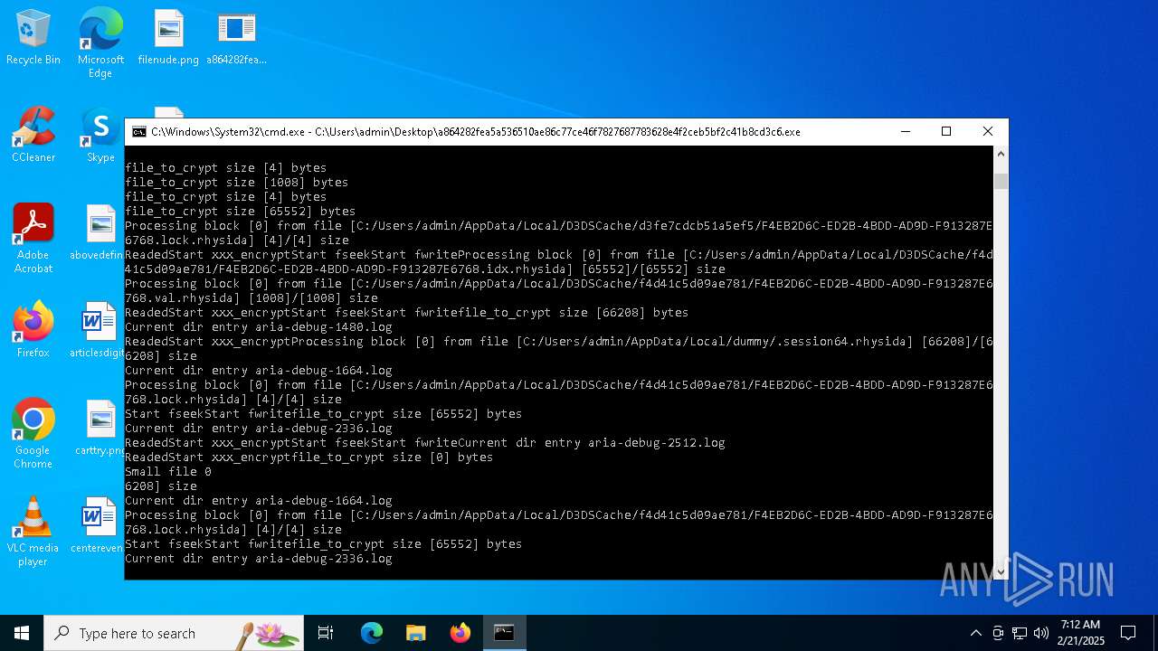Click the taskbar search box
1158x651 pixels.
point(174,633)
